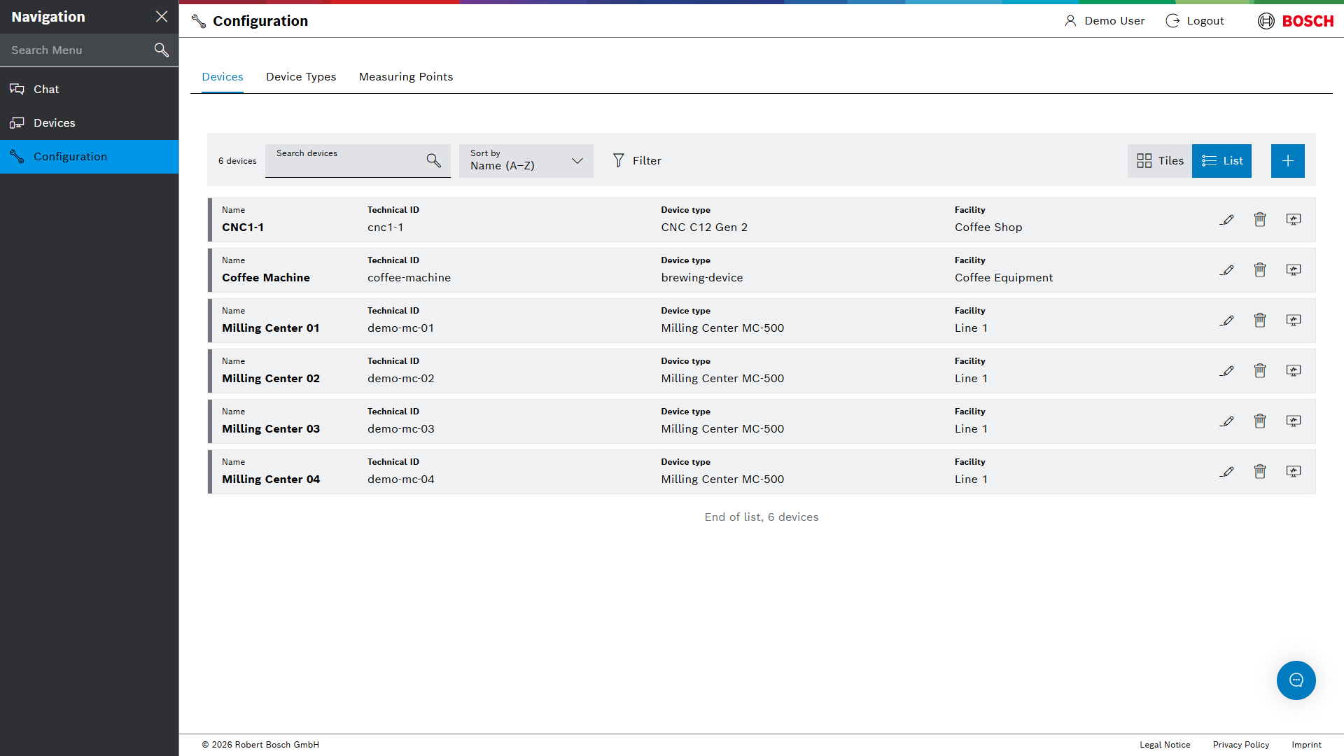Select the Devices tab
This screenshot has height=756, width=1344.
click(223, 77)
